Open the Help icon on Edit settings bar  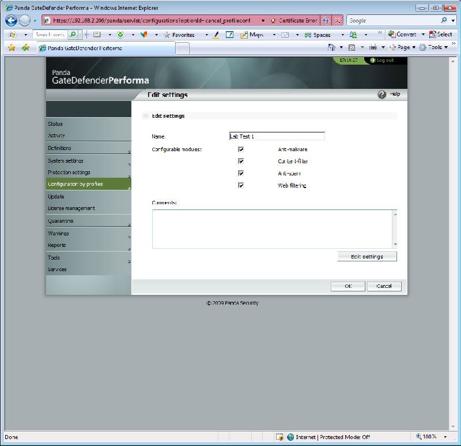(381, 95)
